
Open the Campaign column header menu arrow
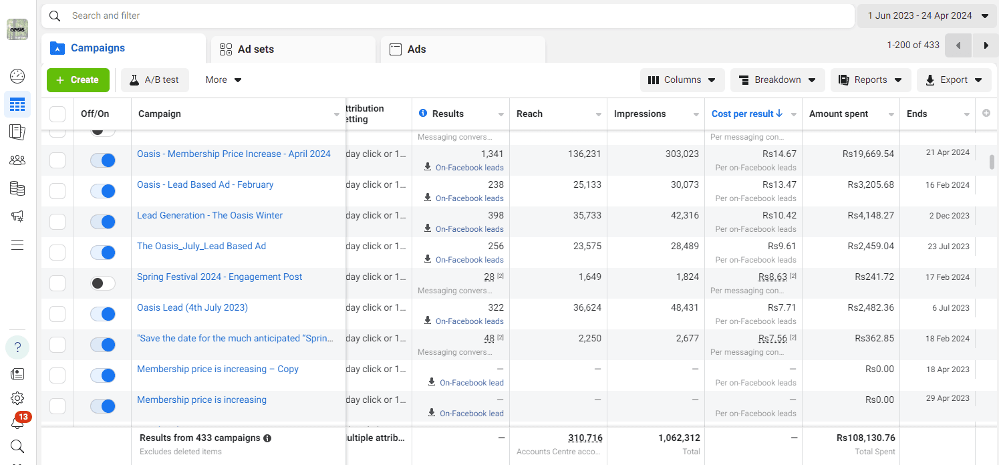pos(337,115)
